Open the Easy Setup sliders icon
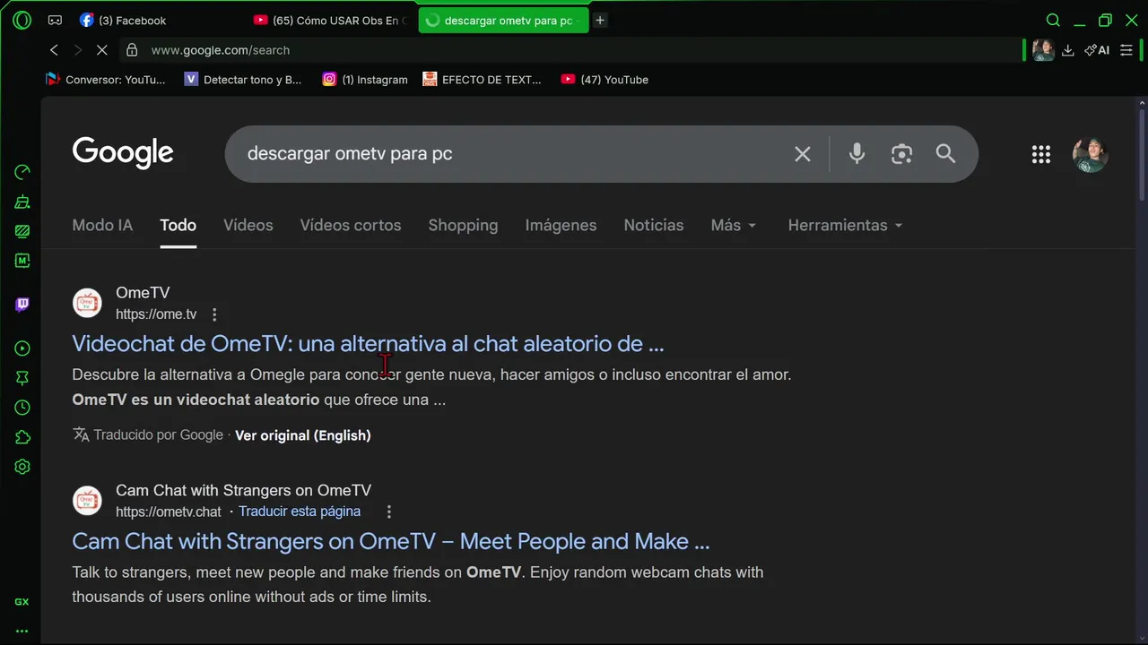Image resolution: width=1148 pixels, height=645 pixels. point(1126,50)
